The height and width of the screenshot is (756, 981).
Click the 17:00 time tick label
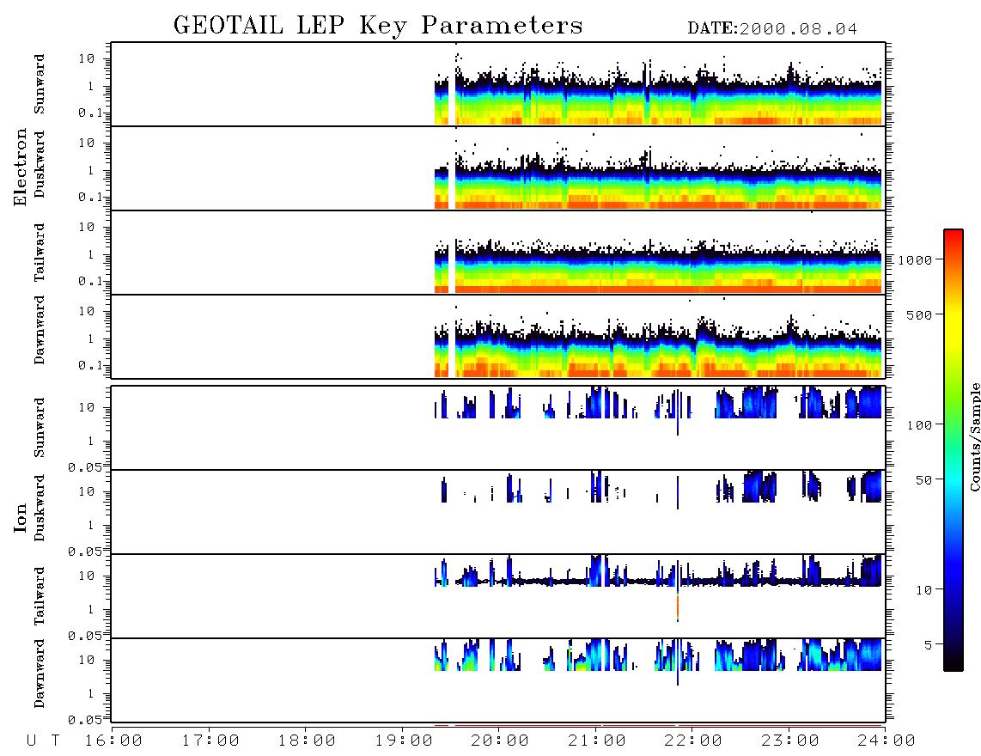coord(210,741)
